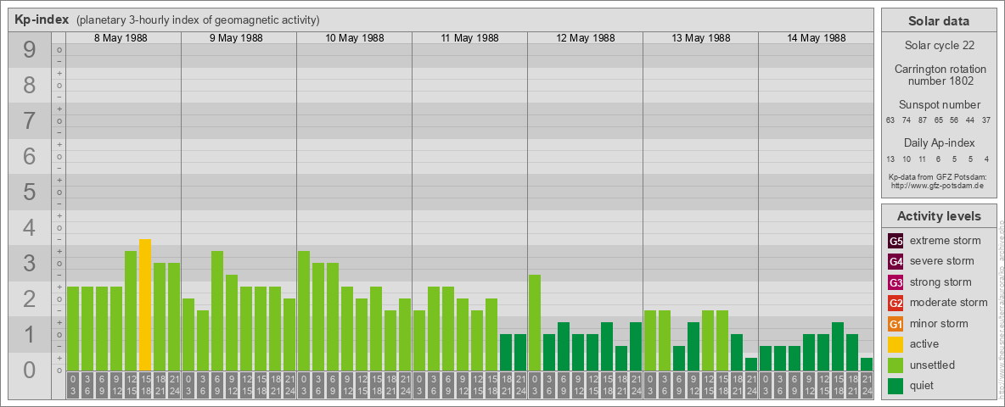The image size is (1005, 407).
Task: Click the 'moderate storm' legend label
Action: [949, 303]
